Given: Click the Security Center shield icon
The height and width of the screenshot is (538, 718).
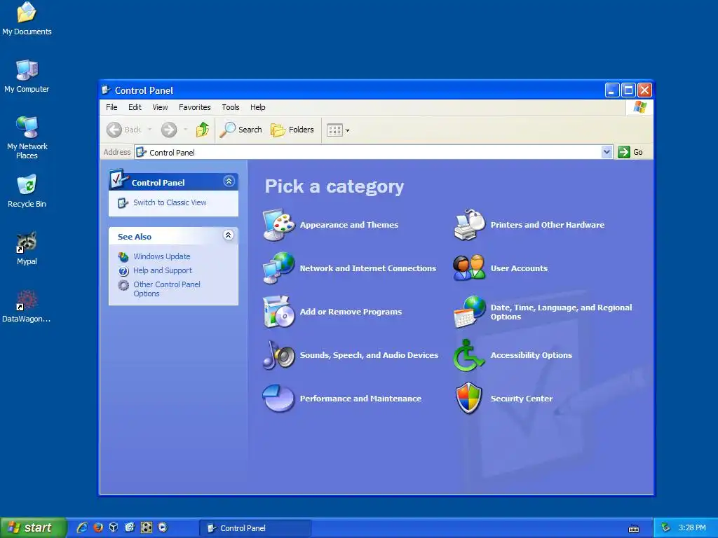Looking at the screenshot, I should pos(469,399).
